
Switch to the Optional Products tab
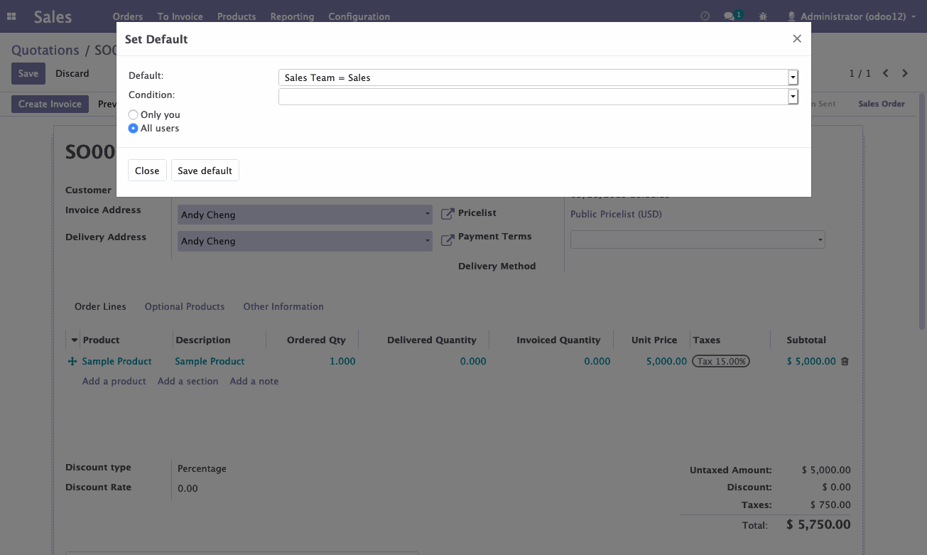[185, 306]
